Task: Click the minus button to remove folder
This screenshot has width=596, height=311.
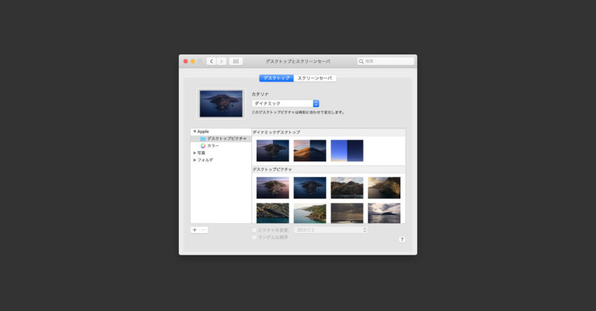Action: click(203, 230)
